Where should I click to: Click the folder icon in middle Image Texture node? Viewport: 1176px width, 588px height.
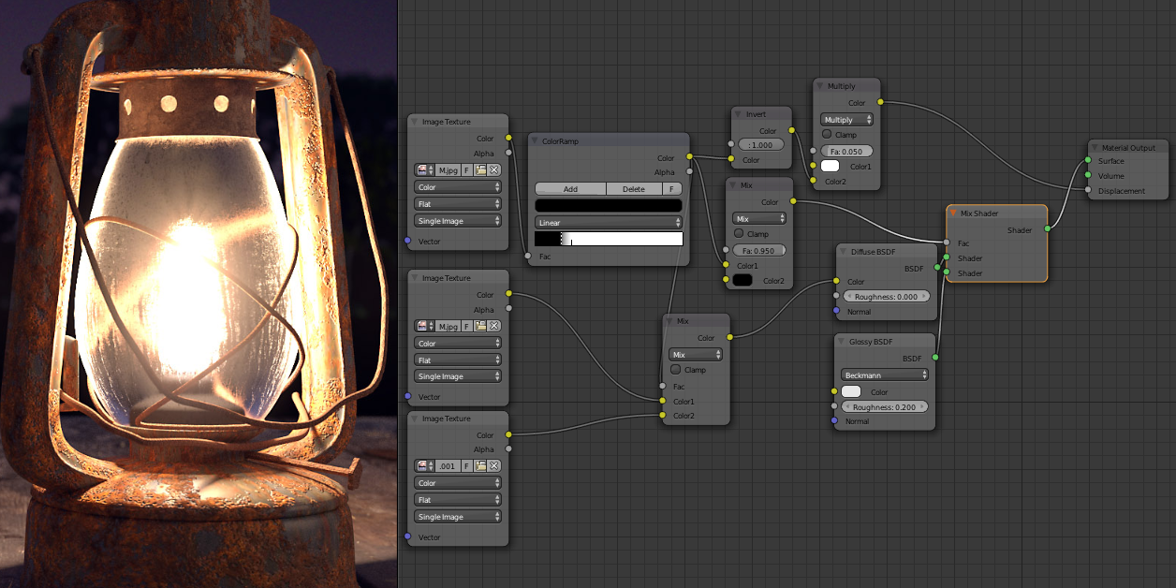[x=480, y=326]
